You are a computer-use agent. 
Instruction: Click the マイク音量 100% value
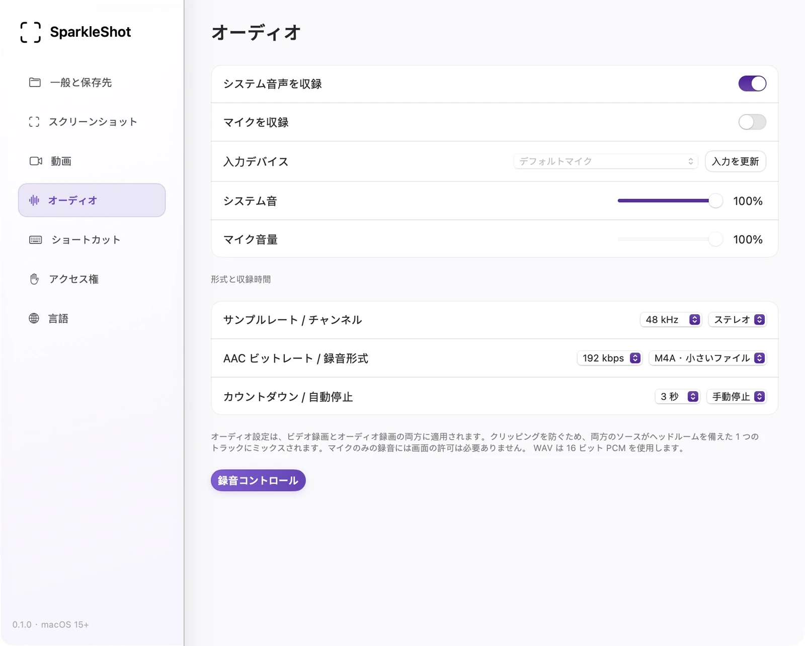(x=748, y=240)
